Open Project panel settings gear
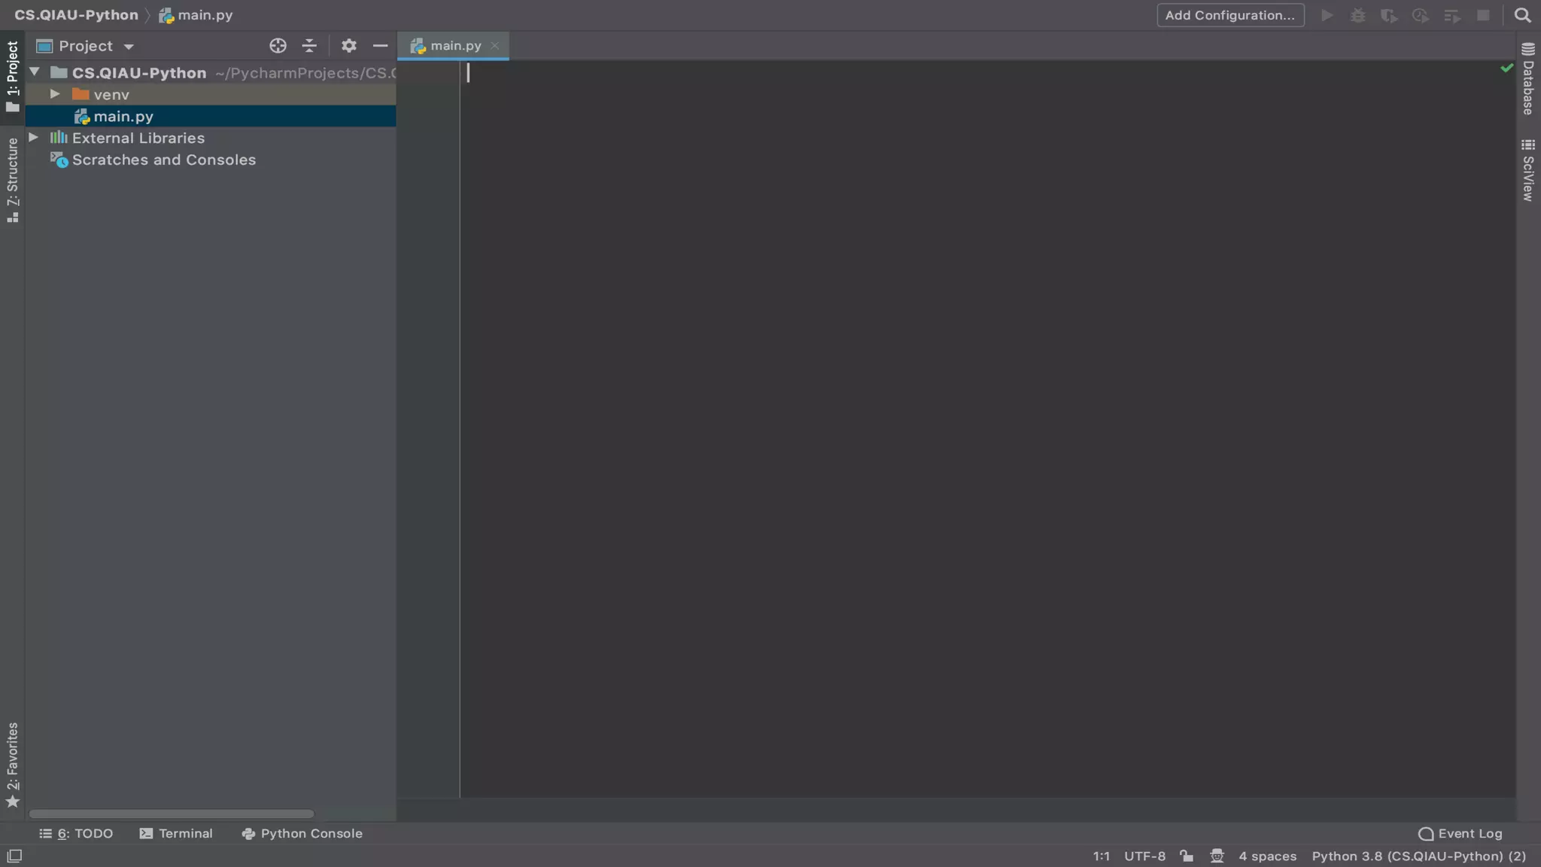 point(348,46)
